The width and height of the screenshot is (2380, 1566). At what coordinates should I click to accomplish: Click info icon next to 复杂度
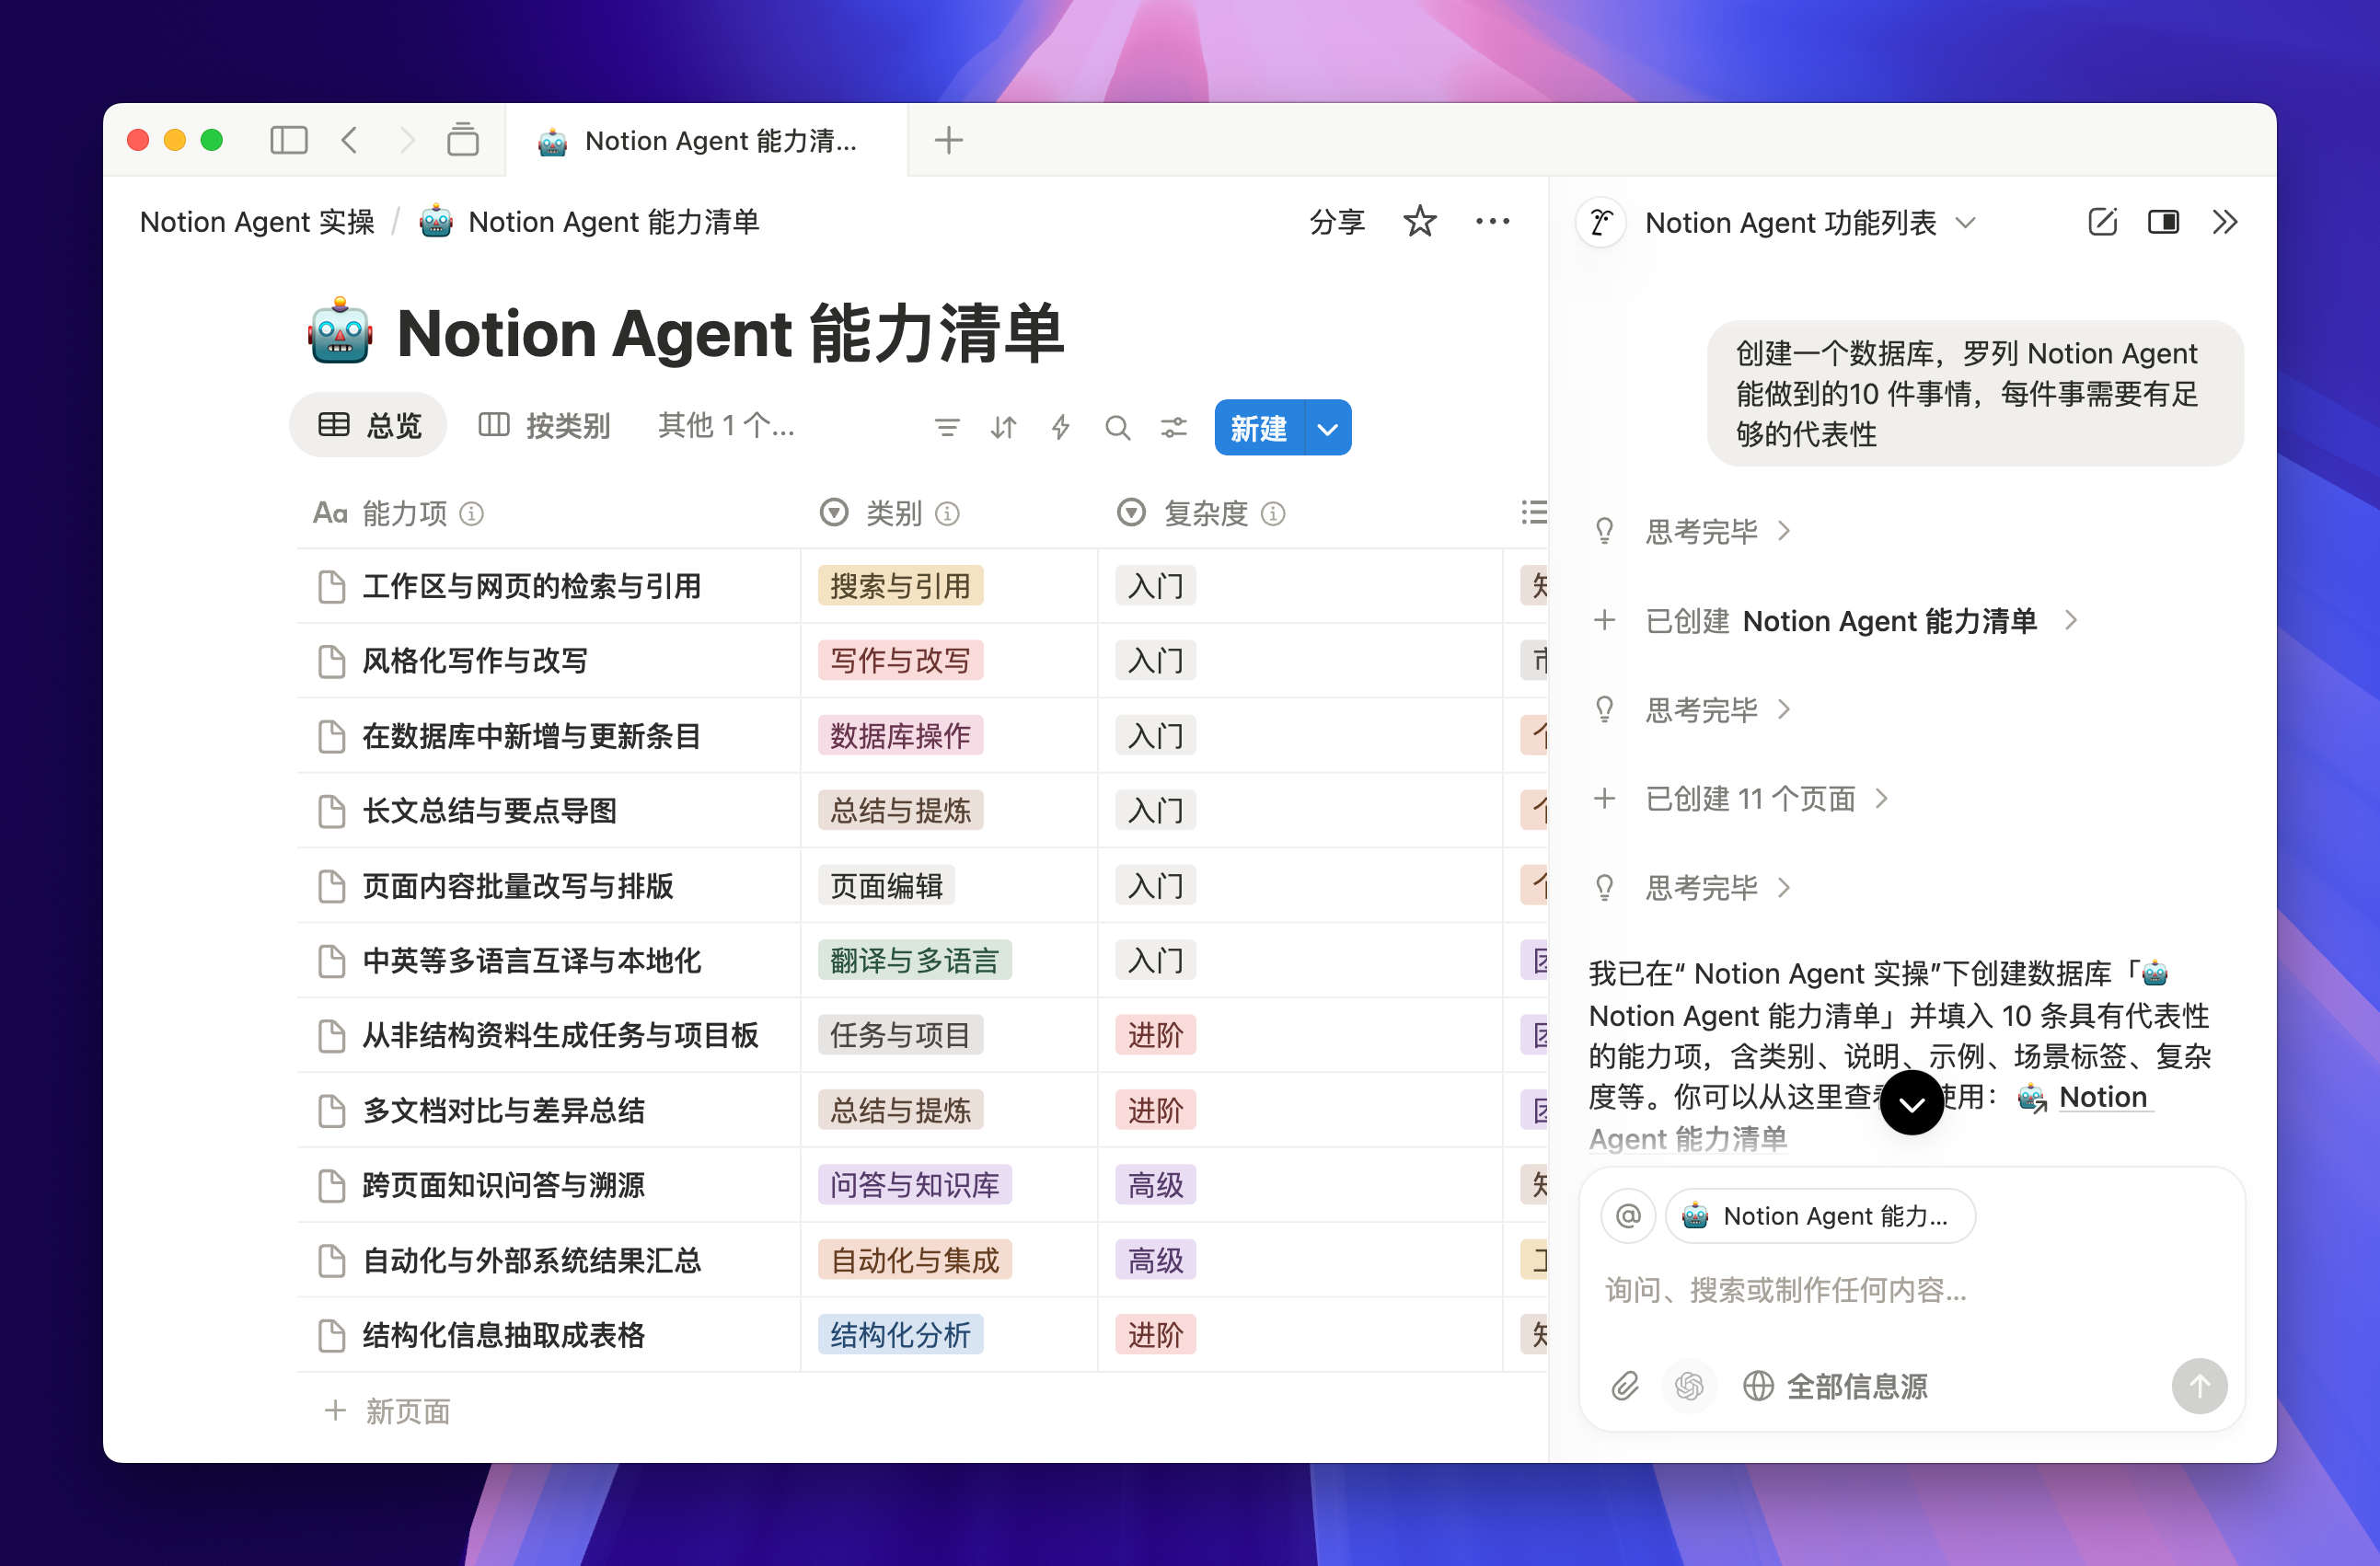[1272, 513]
